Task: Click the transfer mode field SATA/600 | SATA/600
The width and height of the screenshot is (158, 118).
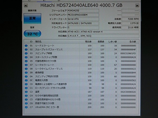Action: [83, 23]
